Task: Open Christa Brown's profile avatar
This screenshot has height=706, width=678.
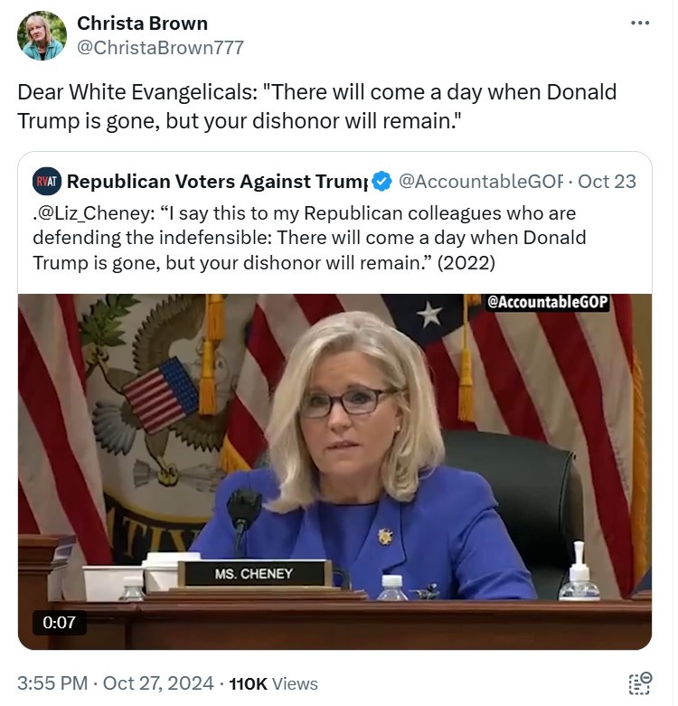Action: pyautogui.click(x=42, y=35)
